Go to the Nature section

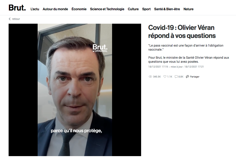[188, 9]
